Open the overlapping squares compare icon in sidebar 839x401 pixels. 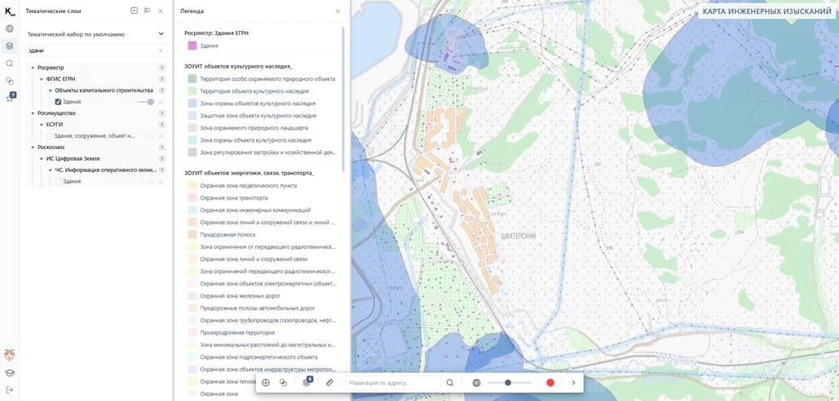[x=10, y=81]
